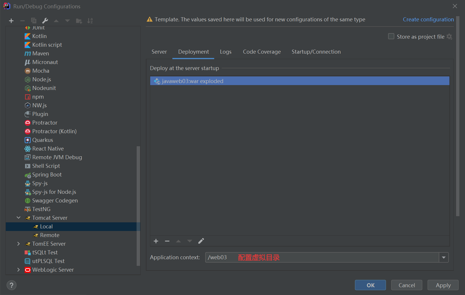This screenshot has height=295, width=465.
Task: Select the Kotlin template icon
Action: [x=28, y=36]
